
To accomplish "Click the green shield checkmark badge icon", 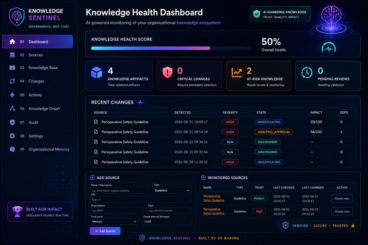I will 257,14.
